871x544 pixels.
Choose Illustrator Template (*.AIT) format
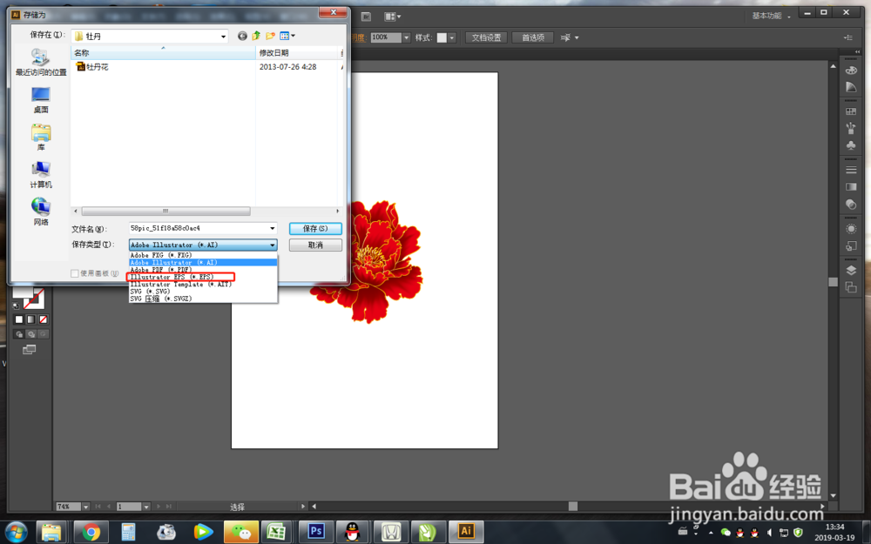point(203,285)
